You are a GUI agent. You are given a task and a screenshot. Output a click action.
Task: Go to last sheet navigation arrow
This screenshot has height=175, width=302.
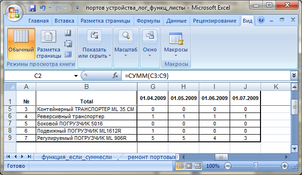pyautogui.click(x=29, y=157)
